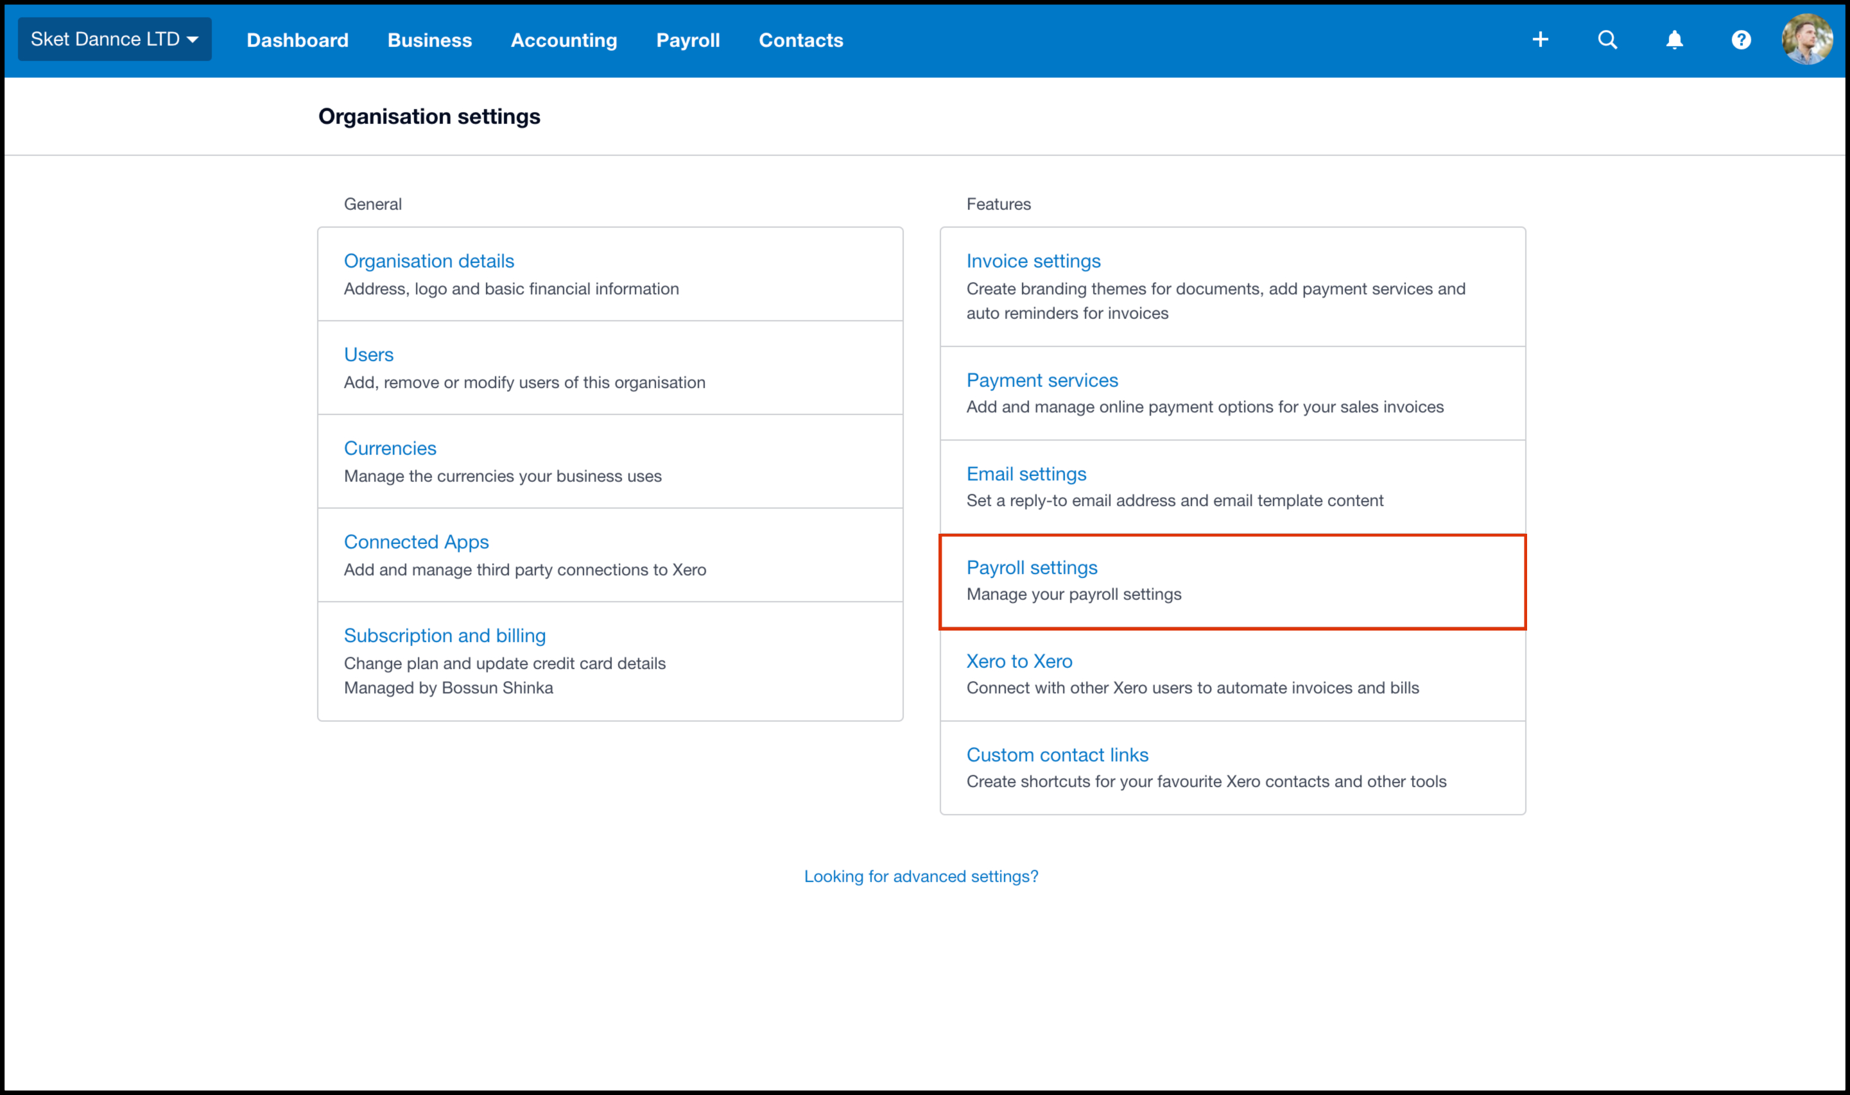This screenshot has width=1850, height=1095.
Task: Open search with the magnifier icon
Action: click(x=1607, y=40)
